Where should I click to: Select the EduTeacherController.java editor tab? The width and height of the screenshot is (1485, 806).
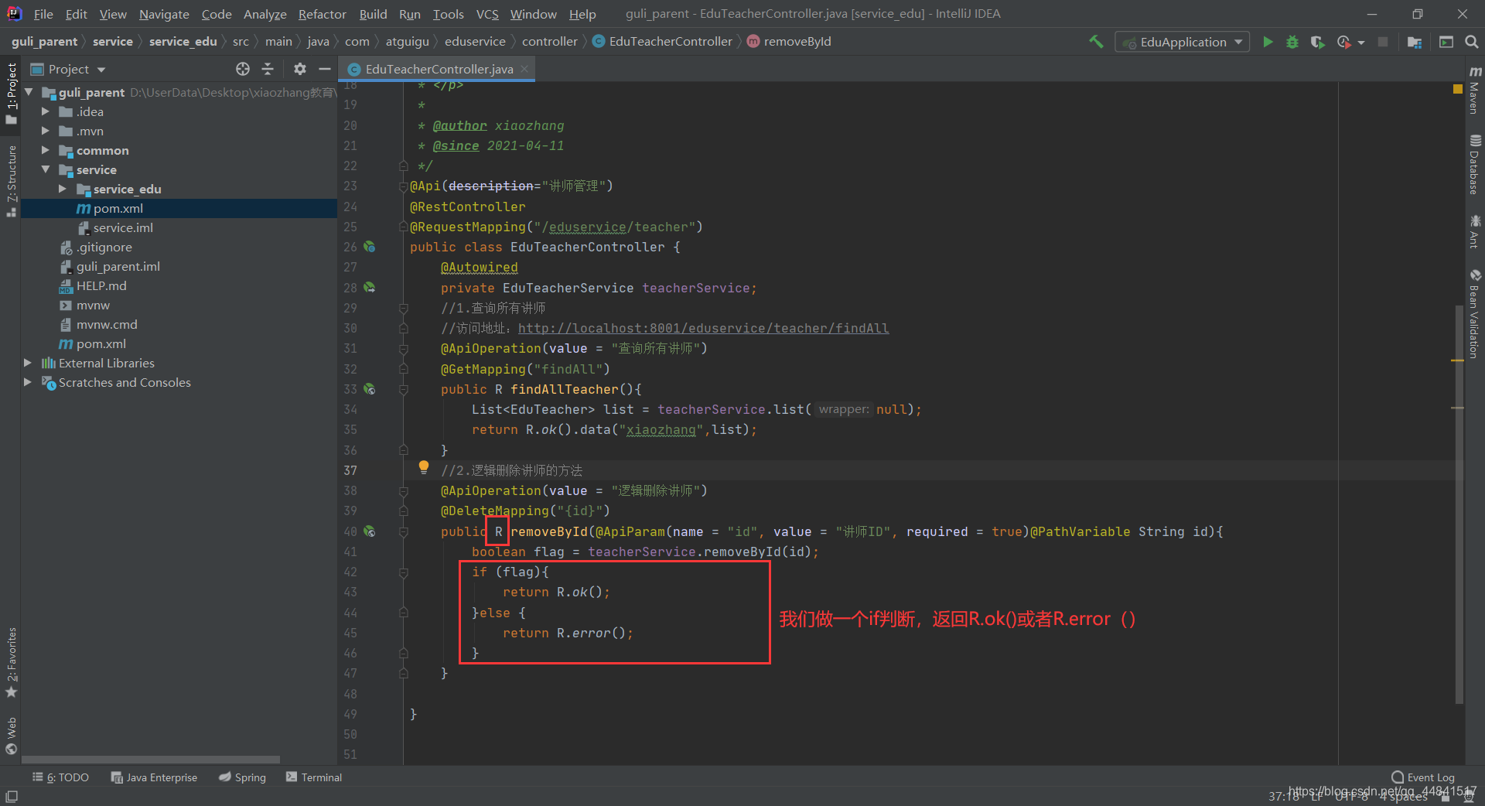439,69
